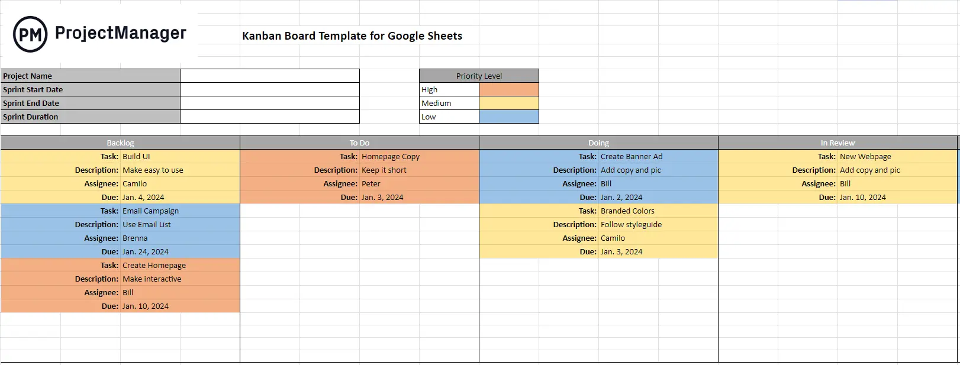960x365 pixels.
Task: Select the Project Name label cell
Action: point(91,76)
